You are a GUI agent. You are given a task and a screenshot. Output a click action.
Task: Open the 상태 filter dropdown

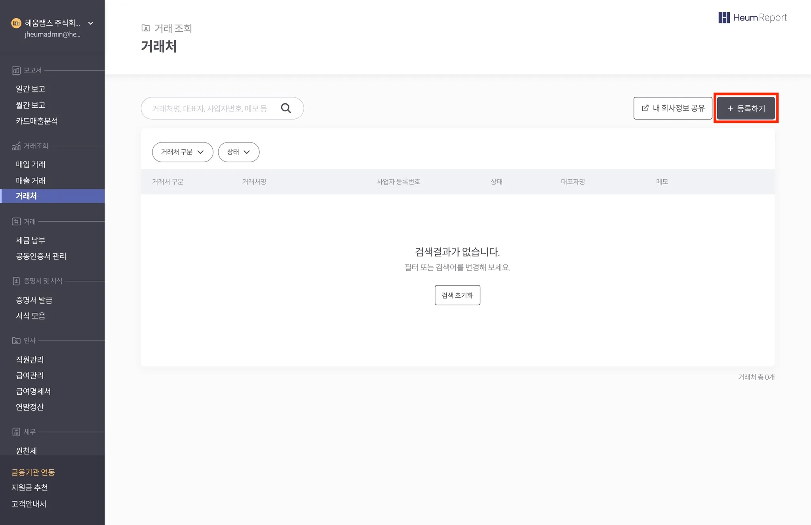tap(238, 152)
